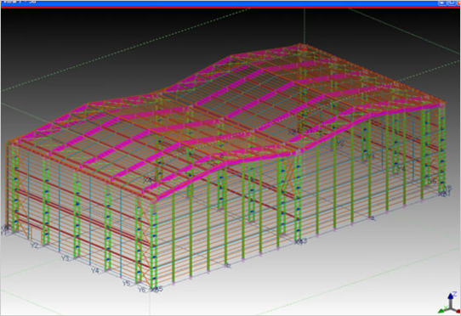This screenshot has height=316, width=461.
Task: Minimize the 3D view window
Action: coord(442,3)
